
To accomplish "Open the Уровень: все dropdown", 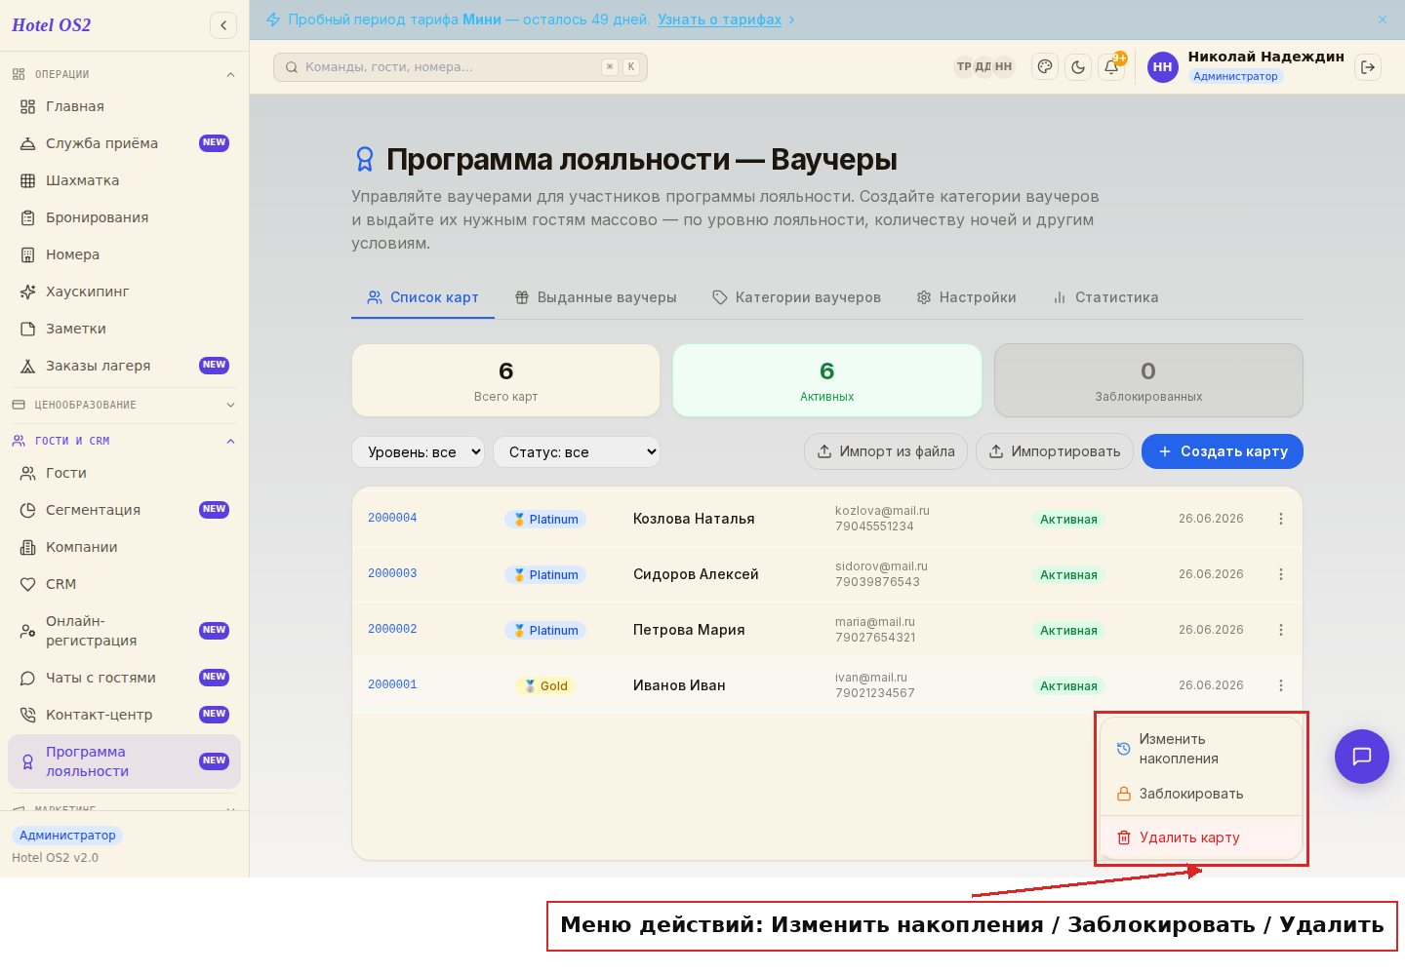I will point(418,451).
